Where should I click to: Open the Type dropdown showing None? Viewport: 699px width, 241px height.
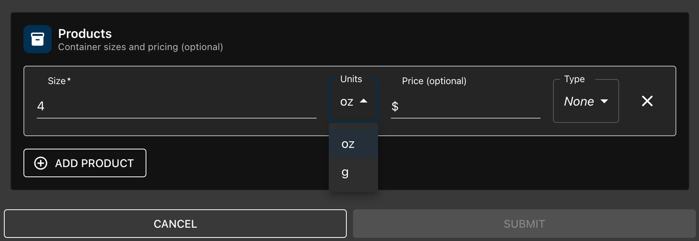point(586,101)
